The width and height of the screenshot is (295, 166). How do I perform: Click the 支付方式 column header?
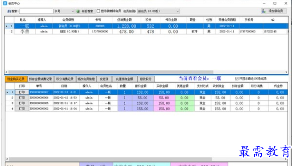203,86
